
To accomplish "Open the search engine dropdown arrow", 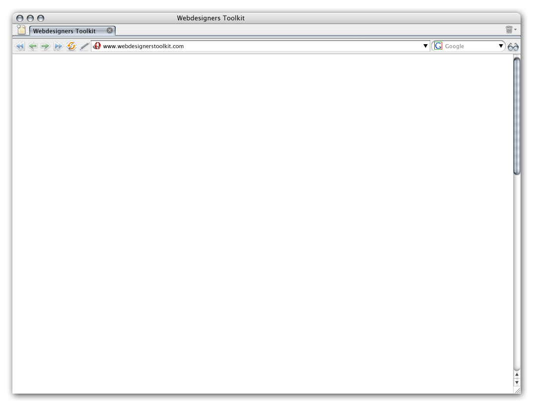I will [501, 46].
